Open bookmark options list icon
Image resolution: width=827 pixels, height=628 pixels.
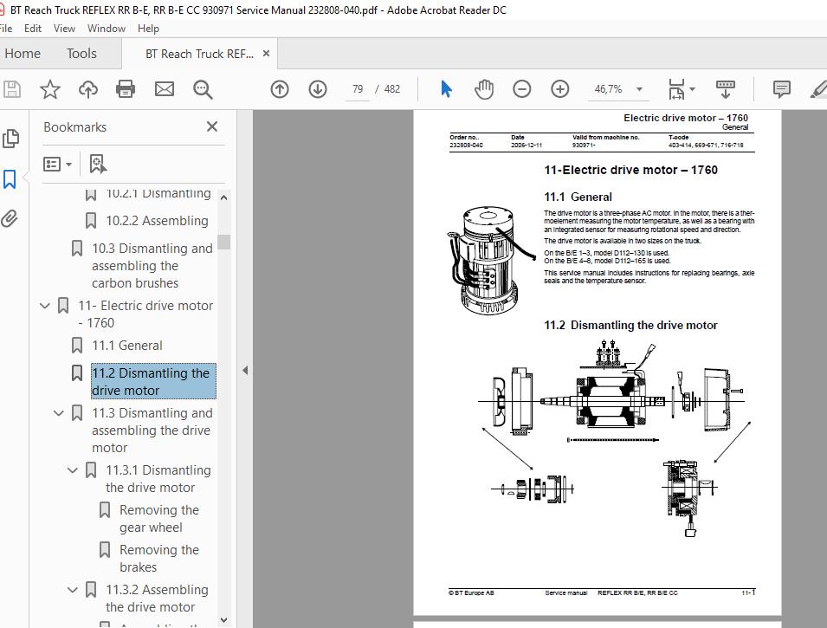(x=57, y=164)
